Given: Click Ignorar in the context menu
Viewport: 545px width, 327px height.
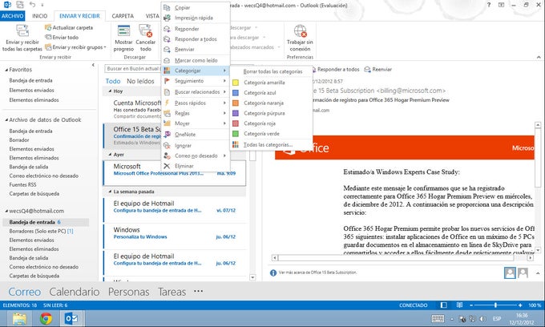Looking at the screenshot, I should click(x=196, y=146).
